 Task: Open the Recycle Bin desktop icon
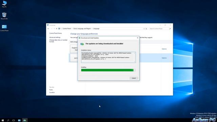(4, 16)
